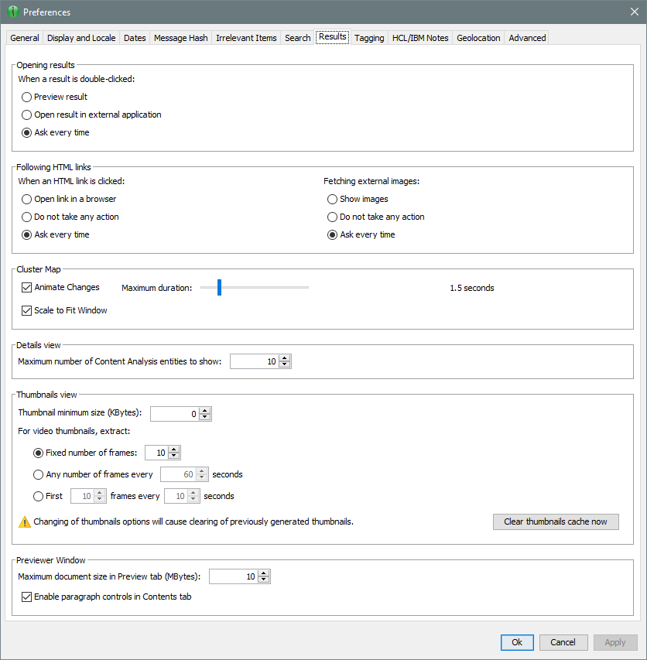Viewport: 647px width, 660px height.
Task: Open the Advanced tab
Action: [x=527, y=38]
